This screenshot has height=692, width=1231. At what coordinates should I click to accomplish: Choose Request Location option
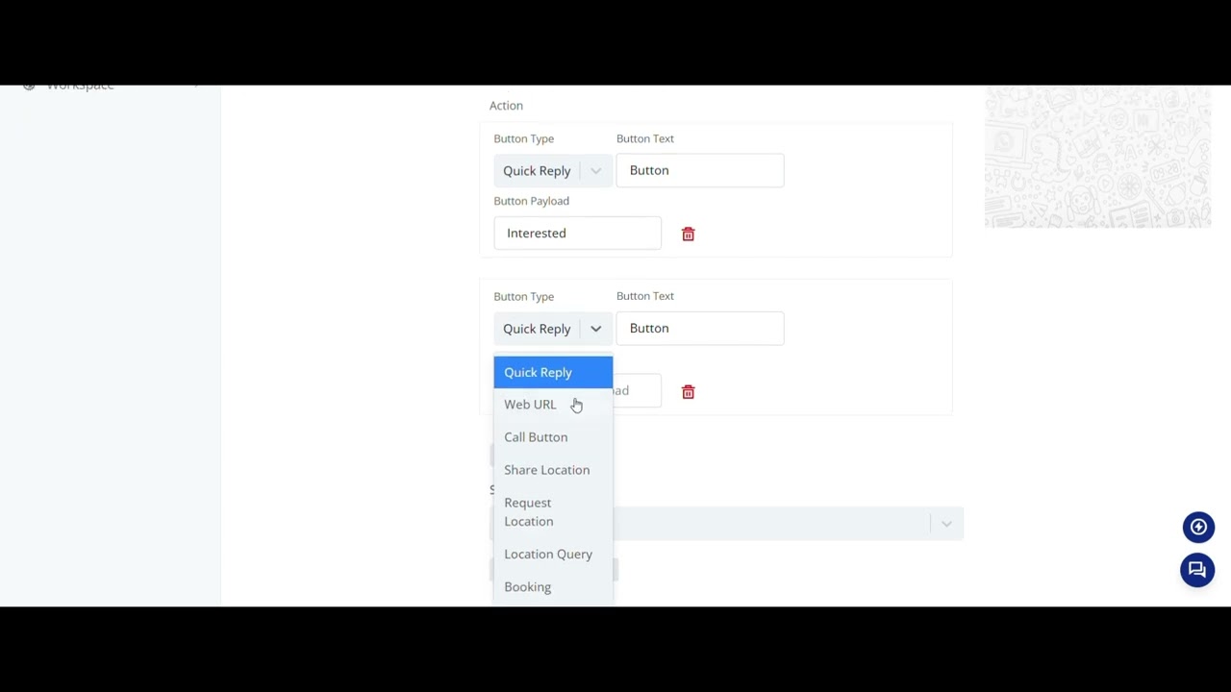point(553,511)
